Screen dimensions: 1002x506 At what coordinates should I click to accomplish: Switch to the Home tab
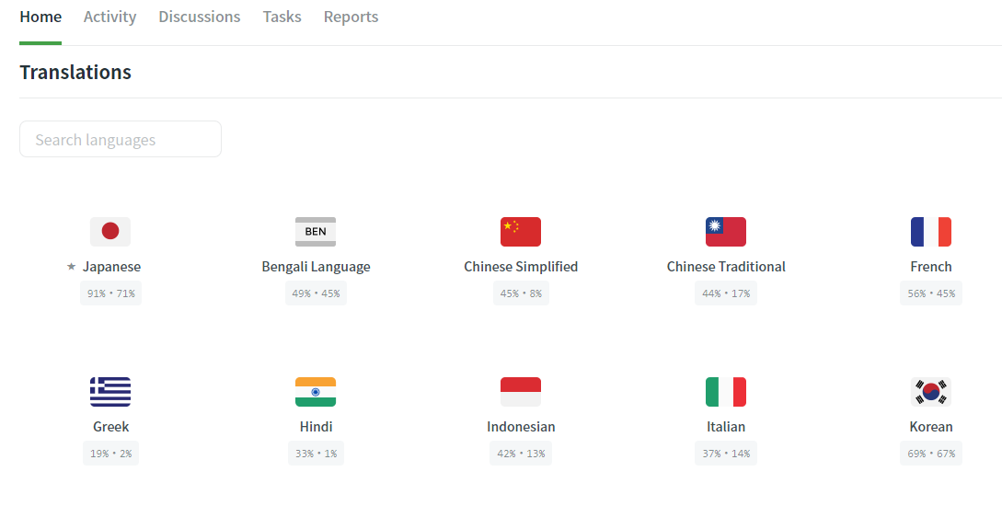[40, 17]
